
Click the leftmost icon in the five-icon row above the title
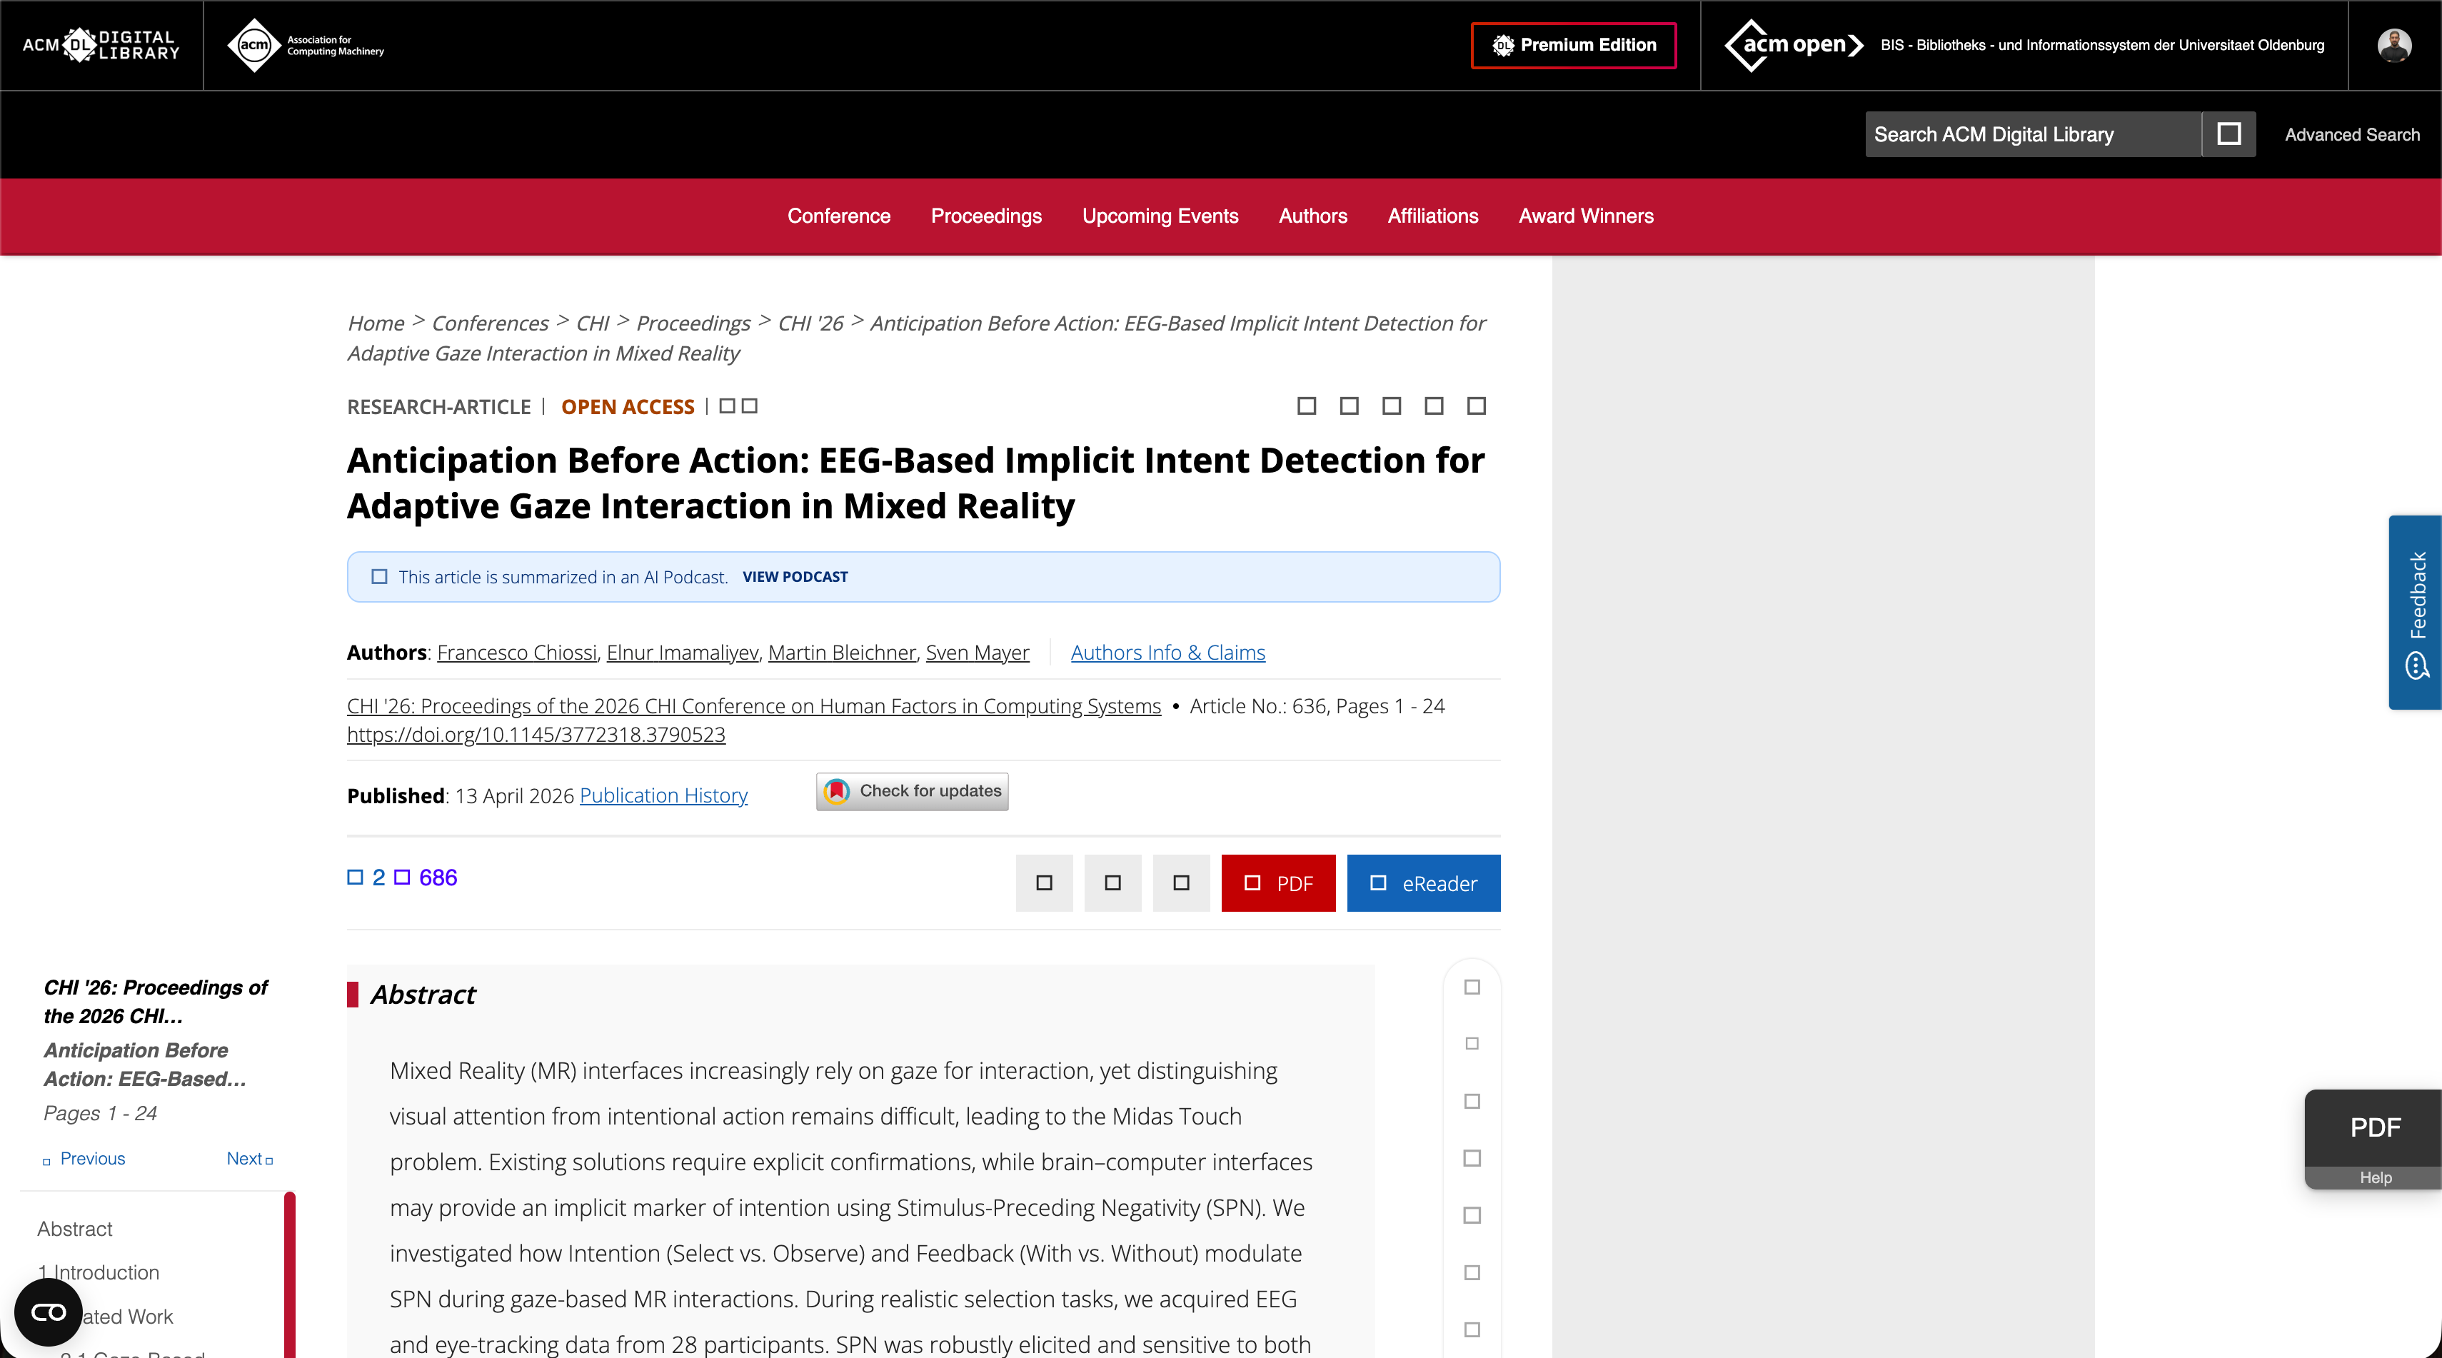pyautogui.click(x=1306, y=406)
